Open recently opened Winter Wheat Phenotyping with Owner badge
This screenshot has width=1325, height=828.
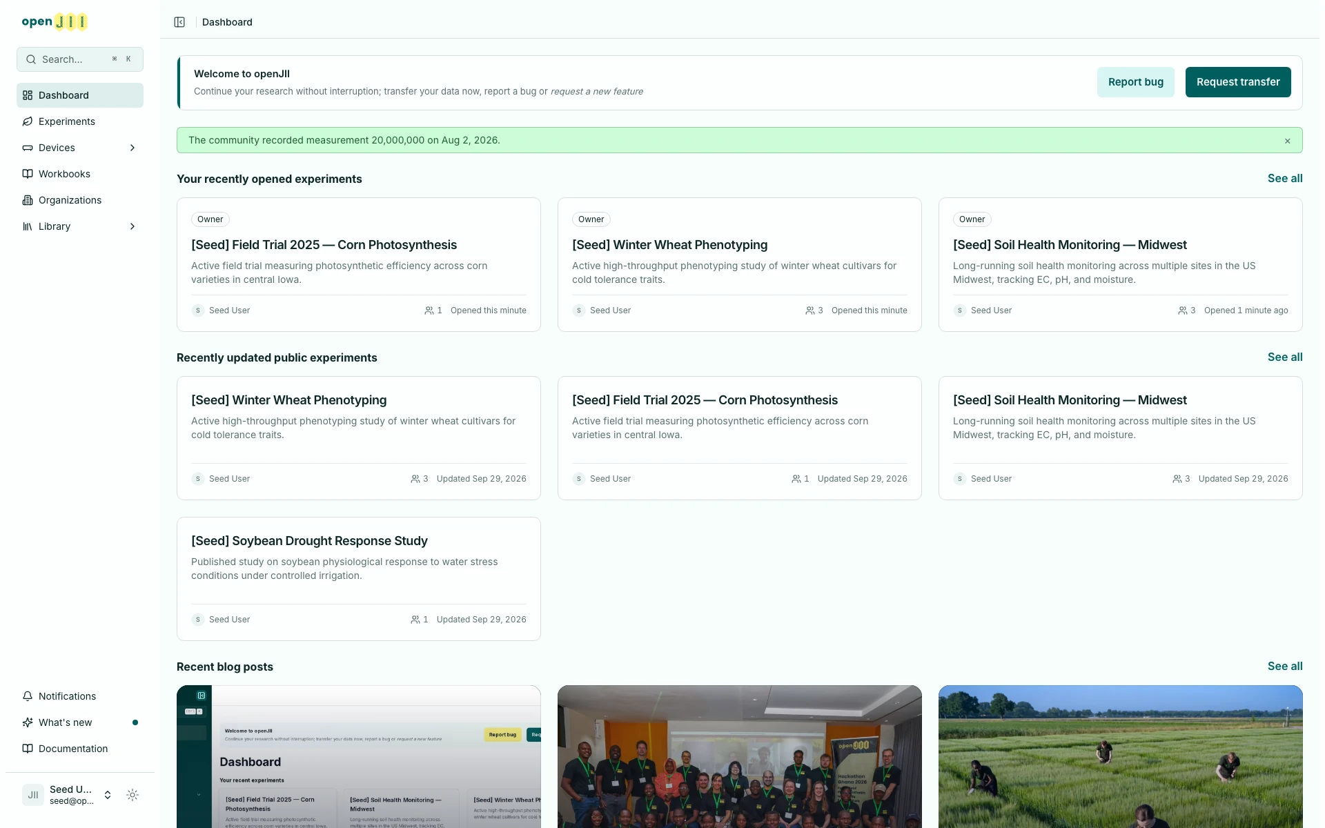click(740, 264)
